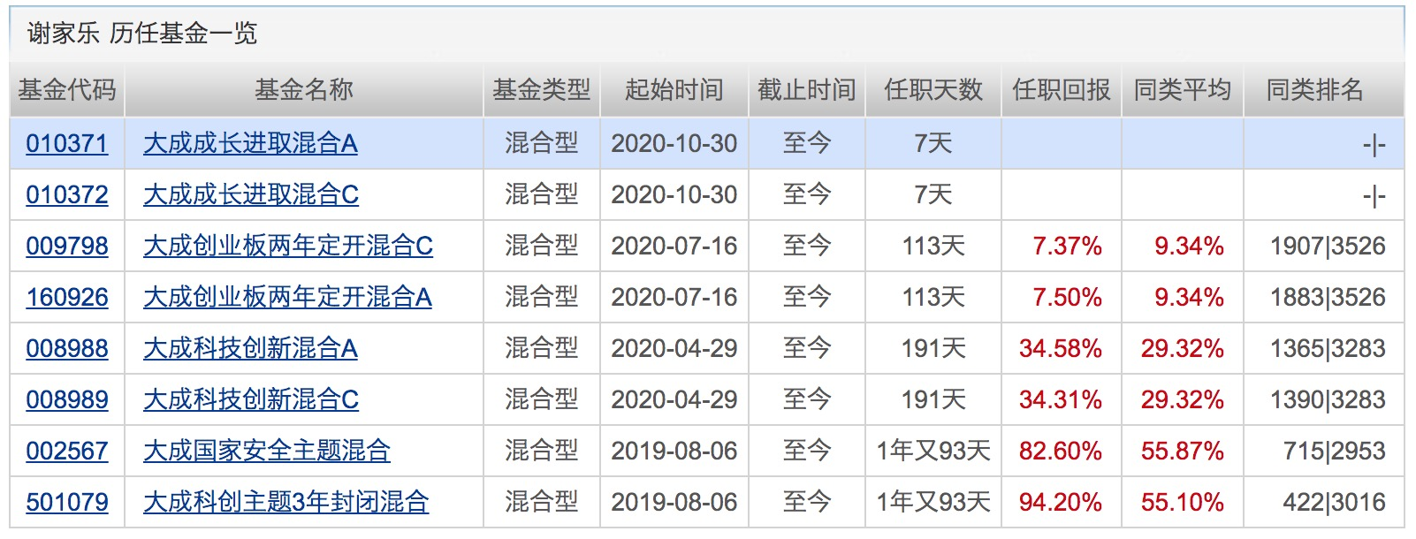
Task: Select the 34.31% return value
Action: [1061, 400]
